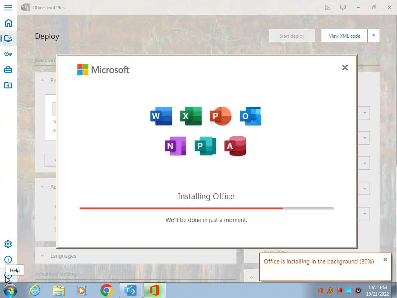This screenshot has width=397, height=298.
Task: Collapse the first section chevron under Basic settings
Action: pyautogui.click(x=42, y=80)
